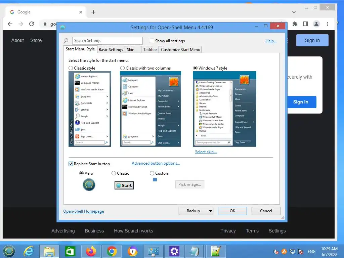Image resolution: width=344 pixels, height=258 pixels.
Task: Switch to Chrome via taskbar icon
Action: coord(112,251)
